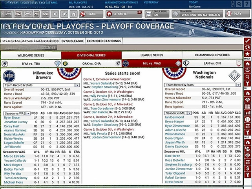
Task: Switch to Divisional Series tab
Action: 91,55
